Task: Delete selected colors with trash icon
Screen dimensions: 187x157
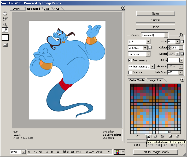Action: coord(177,136)
